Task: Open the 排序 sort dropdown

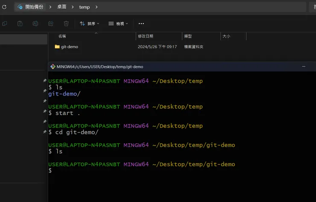Action: [x=89, y=23]
